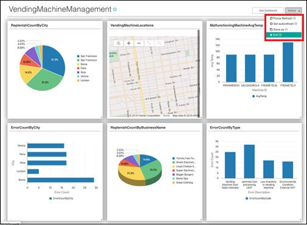Click the resize corner of ErrorCountByCity panel
This screenshot has width=307, height=225.
[x=102, y=220]
